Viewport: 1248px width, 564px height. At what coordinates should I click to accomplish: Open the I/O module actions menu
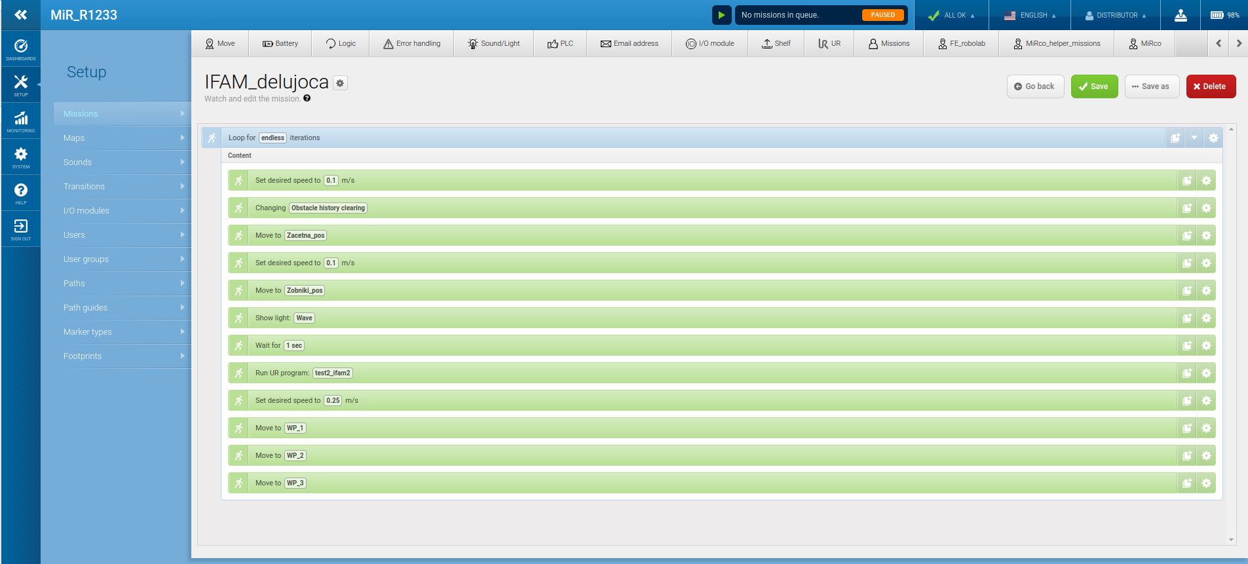710,43
